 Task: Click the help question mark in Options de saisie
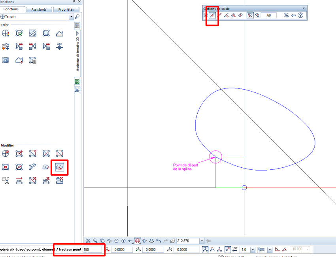300,15
